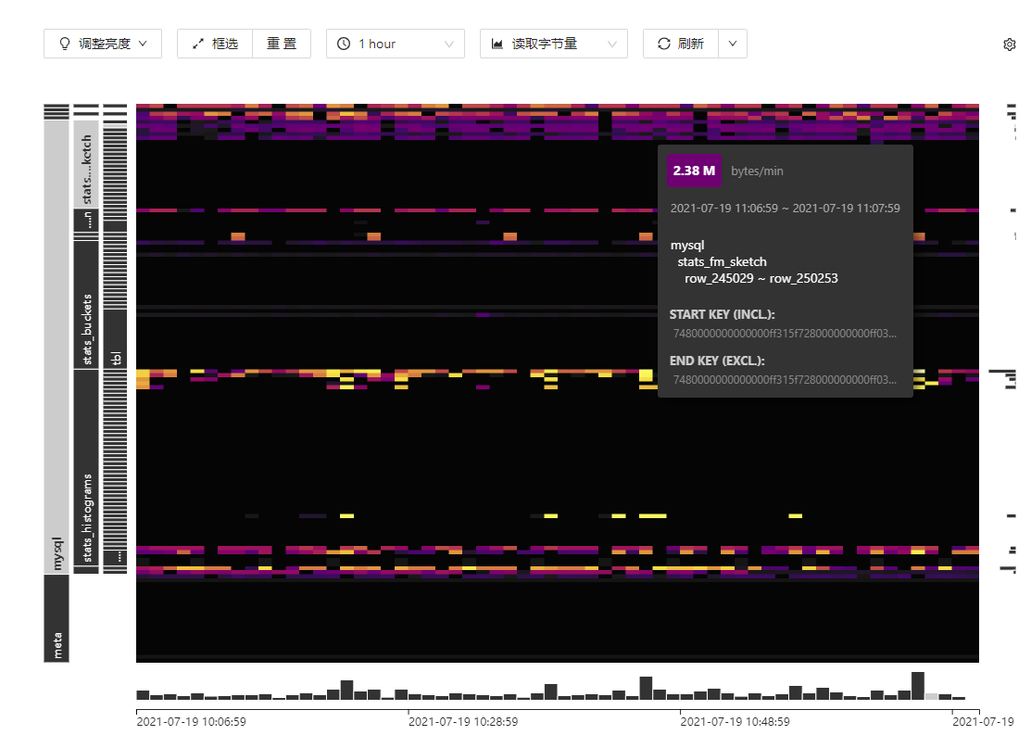Click the clock icon beside 1 hour
The width and height of the screenshot is (1031, 748).
(344, 44)
